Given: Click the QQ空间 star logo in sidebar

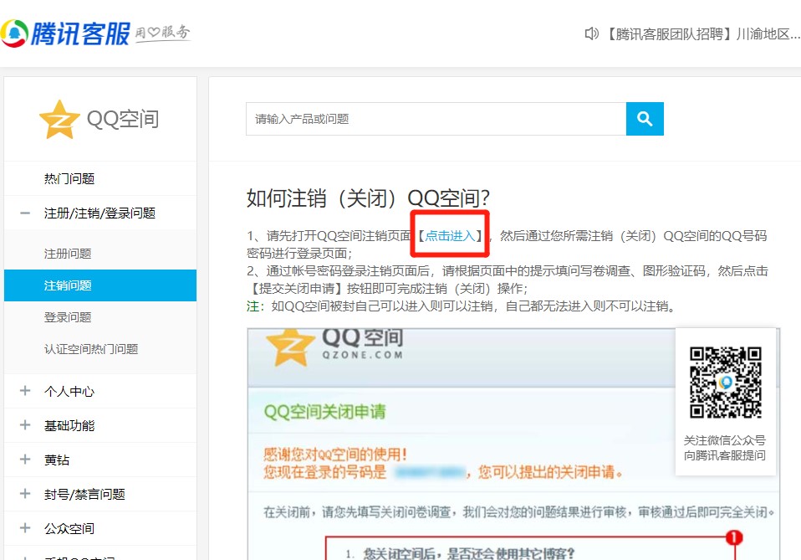Looking at the screenshot, I should tap(59, 119).
